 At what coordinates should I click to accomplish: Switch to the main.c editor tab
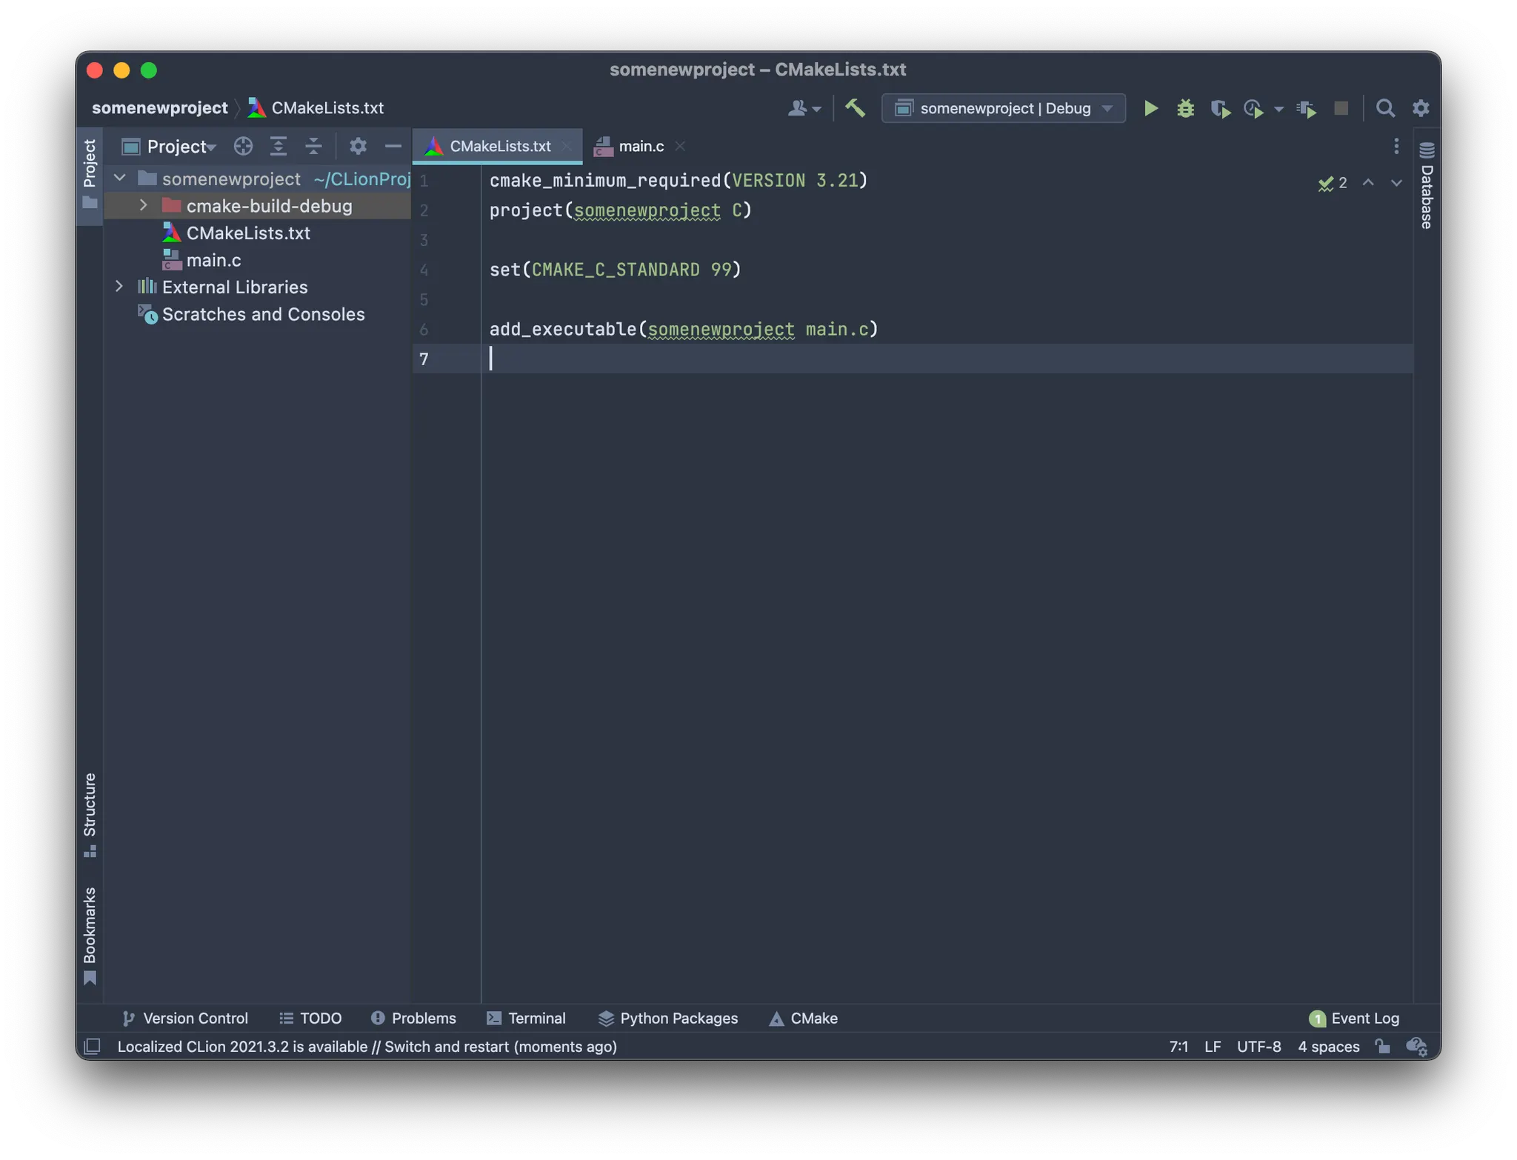[x=641, y=147]
